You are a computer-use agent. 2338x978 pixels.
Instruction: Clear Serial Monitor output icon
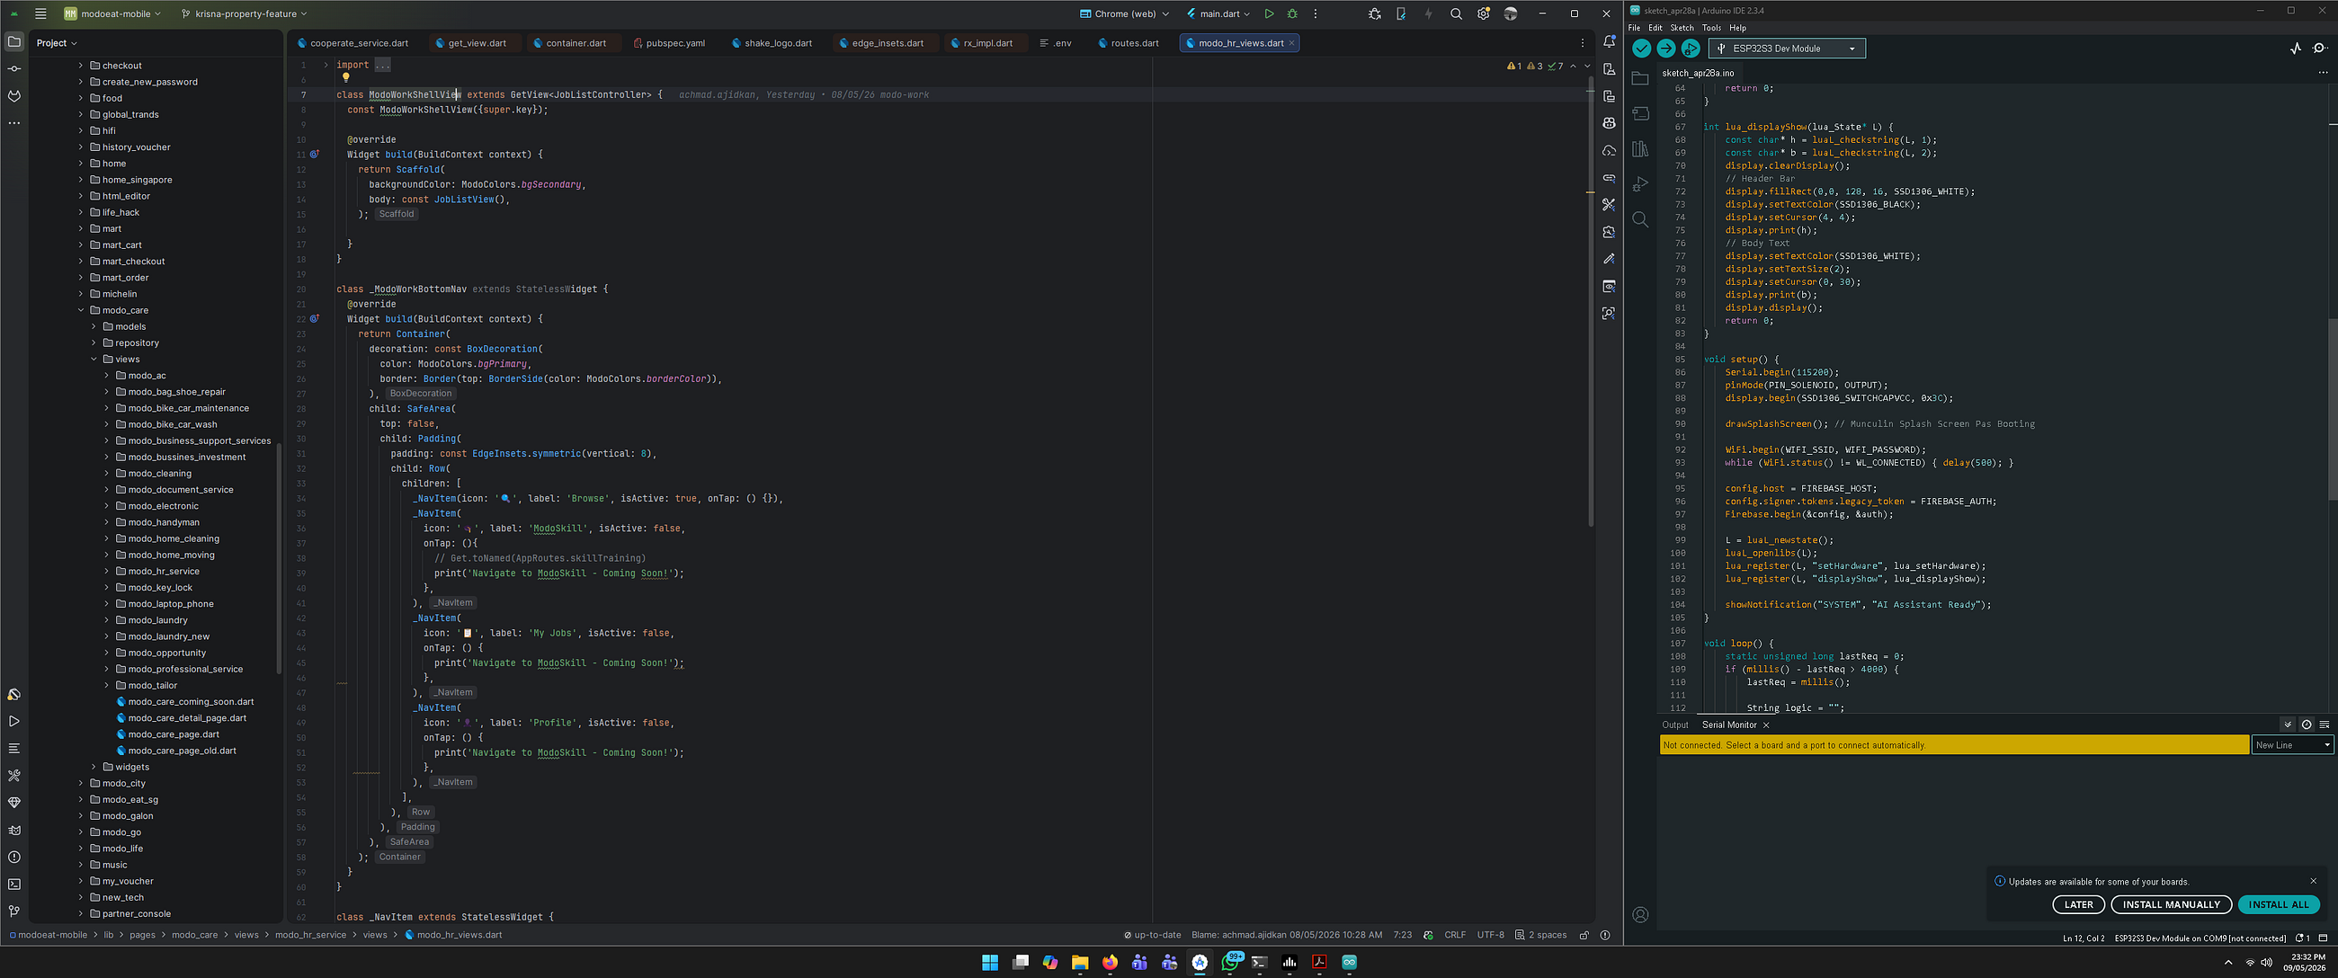tap(2325, 725)
